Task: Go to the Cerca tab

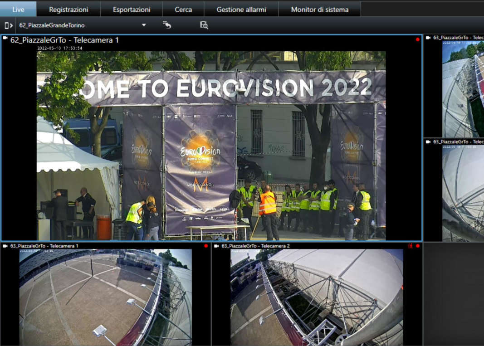Action: coord(183,9)
